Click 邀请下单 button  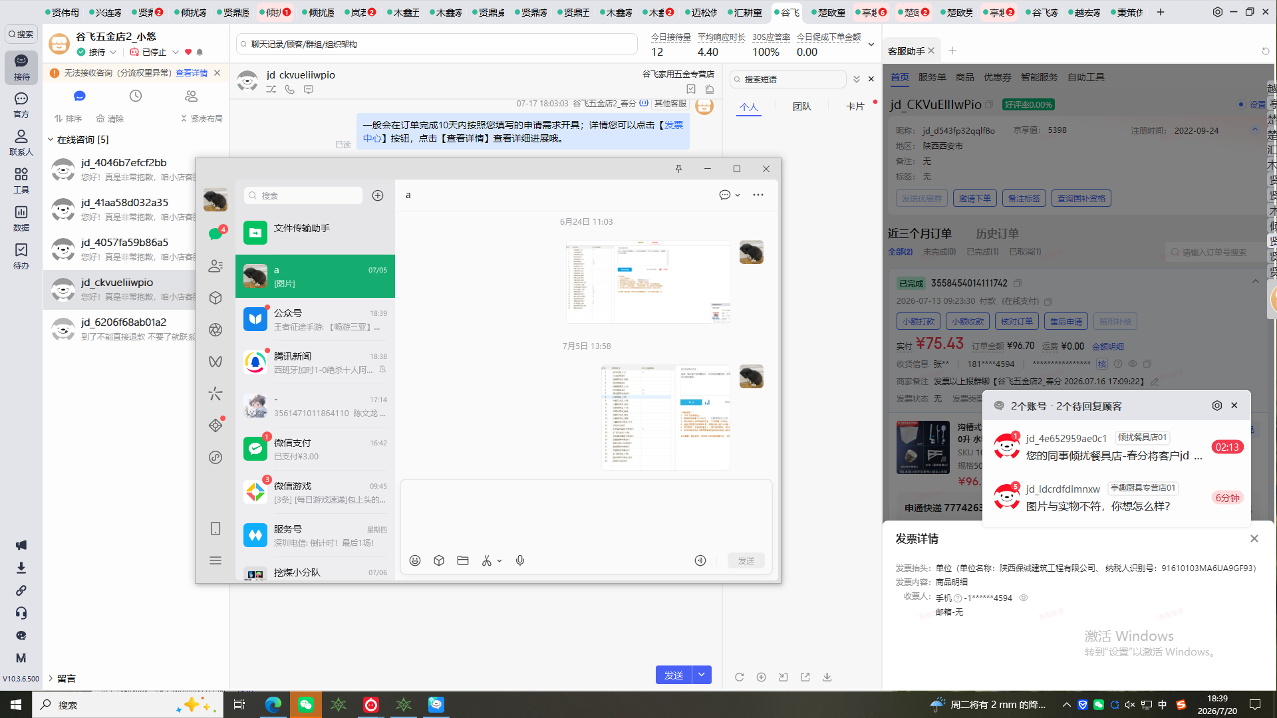point(974,198)
